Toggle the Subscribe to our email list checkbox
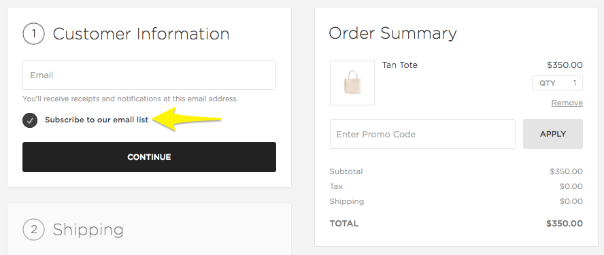This screenshot has height=255, width=604. pyautogui.click(x=30, y=120)
